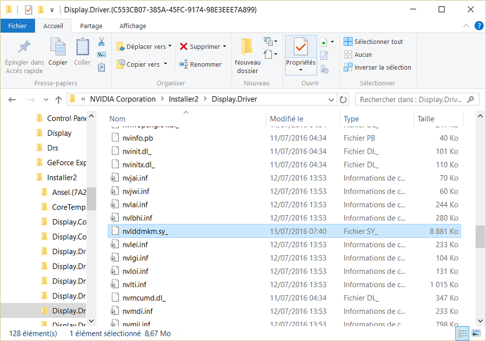Open Propriétés with the checkmark icon
The image size is (486, 341).
click(x=301, y=46)
